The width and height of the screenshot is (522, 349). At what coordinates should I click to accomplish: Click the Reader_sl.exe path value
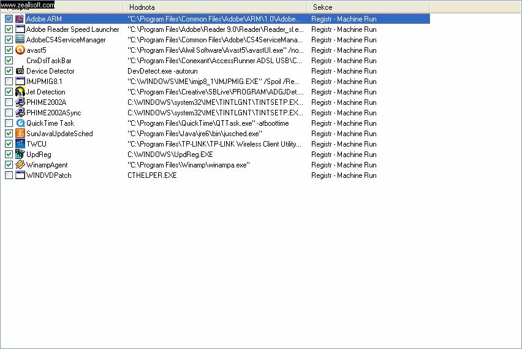[216, 29]
